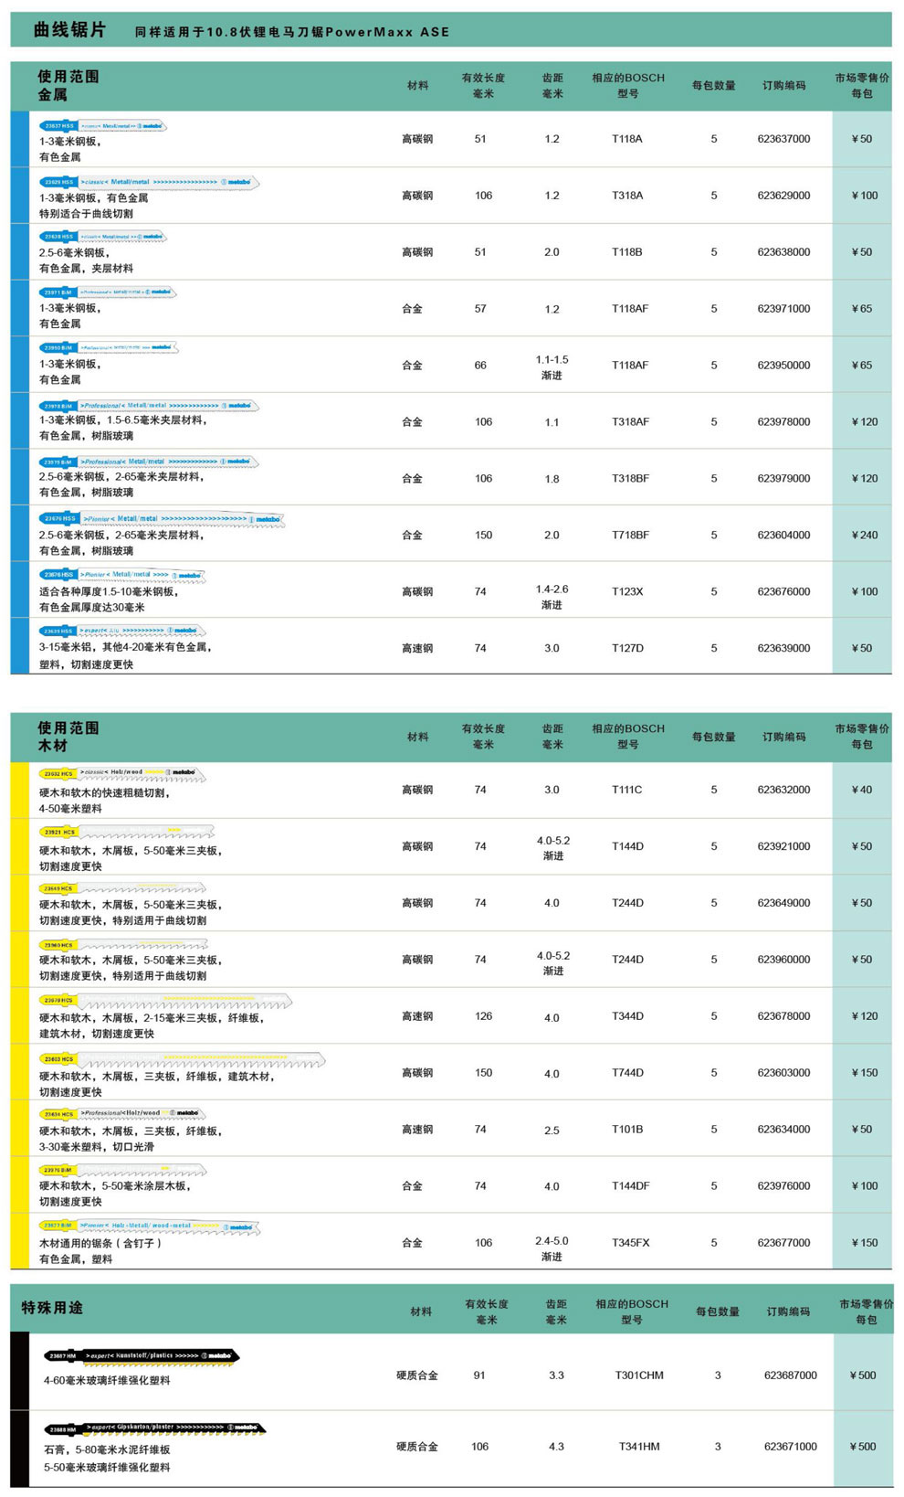
Task: Click the ¥40 price
Action: [x=861, y=790]
